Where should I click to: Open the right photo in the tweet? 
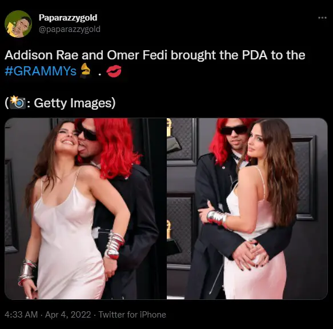pos(247,208)
